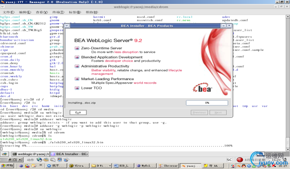Switch to ESB_L... Word document task
The image size is (290, 169).
click(x=124, y=166)
